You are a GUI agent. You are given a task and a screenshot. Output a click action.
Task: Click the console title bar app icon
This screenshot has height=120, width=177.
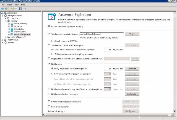tap(2, 1)
